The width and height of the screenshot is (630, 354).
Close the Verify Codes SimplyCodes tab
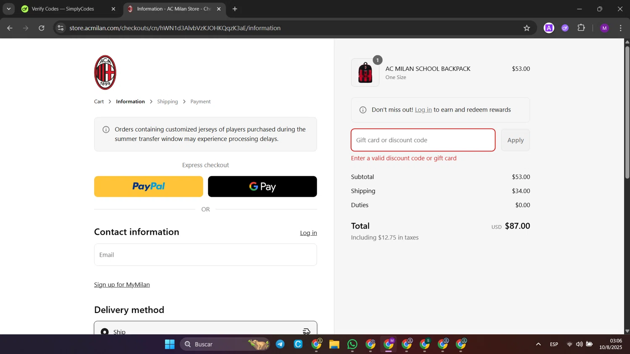click(x=113, y=9)
